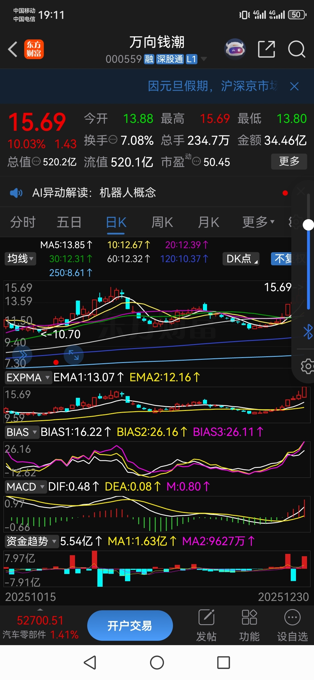314x680 pixels.
Task: Tap the double-chevron scroll chart icon
Action: pyautogui.click(x=22, y=355)
